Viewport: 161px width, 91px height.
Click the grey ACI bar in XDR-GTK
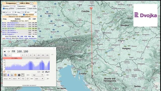(38, 58)
